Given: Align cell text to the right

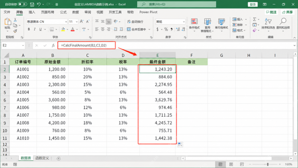Looking at the screenshot, I should (x=109, y=29).
